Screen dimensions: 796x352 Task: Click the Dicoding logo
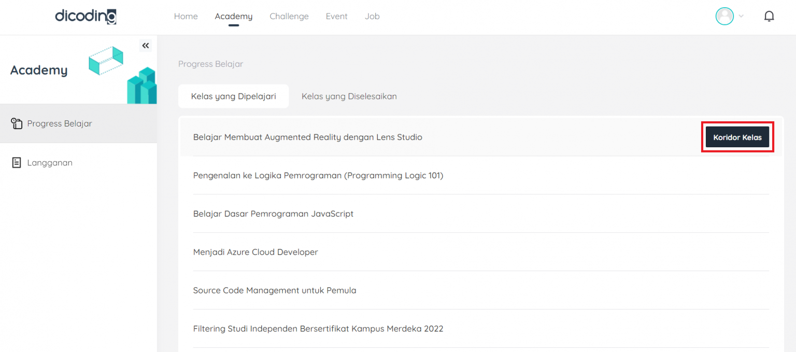click(x=86, y=16)
